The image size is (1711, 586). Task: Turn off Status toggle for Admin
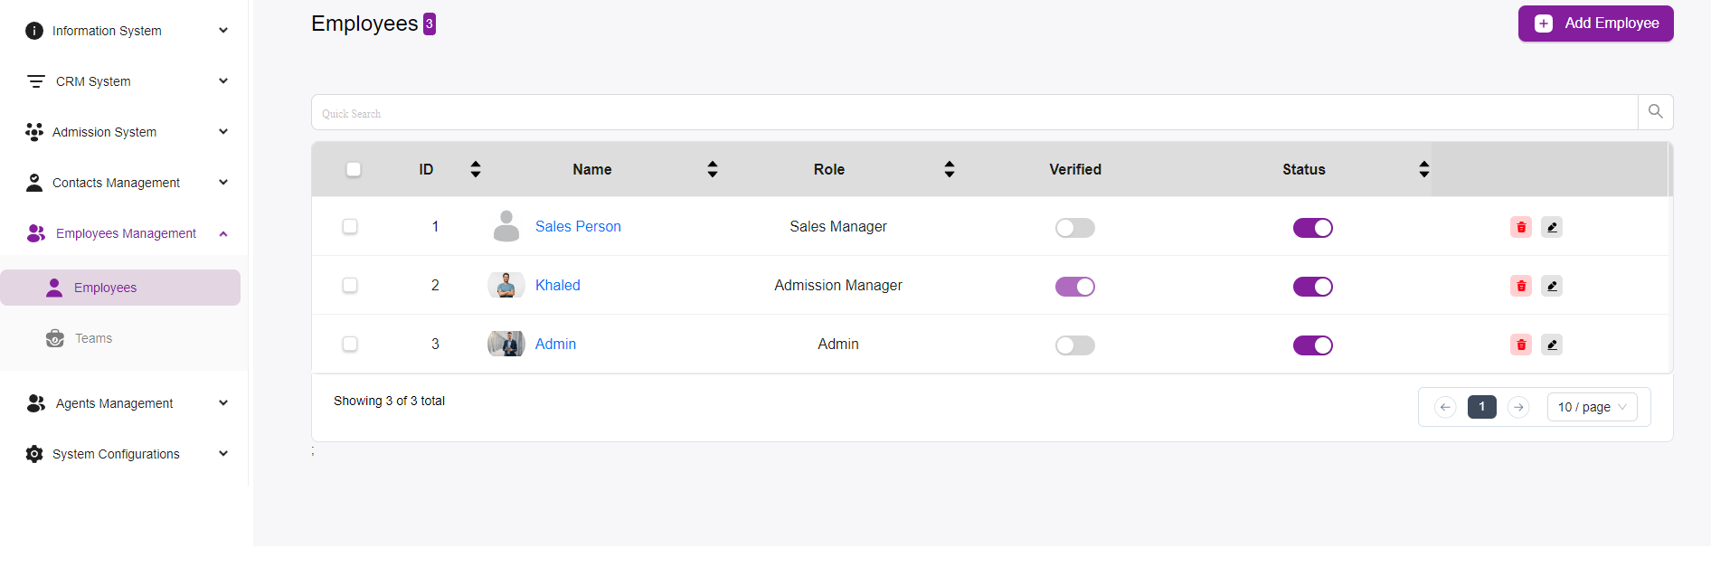point(1312,345)
